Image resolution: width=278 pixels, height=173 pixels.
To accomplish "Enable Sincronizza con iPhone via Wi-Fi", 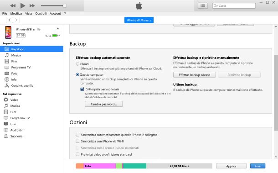I will tap(77, 141).
